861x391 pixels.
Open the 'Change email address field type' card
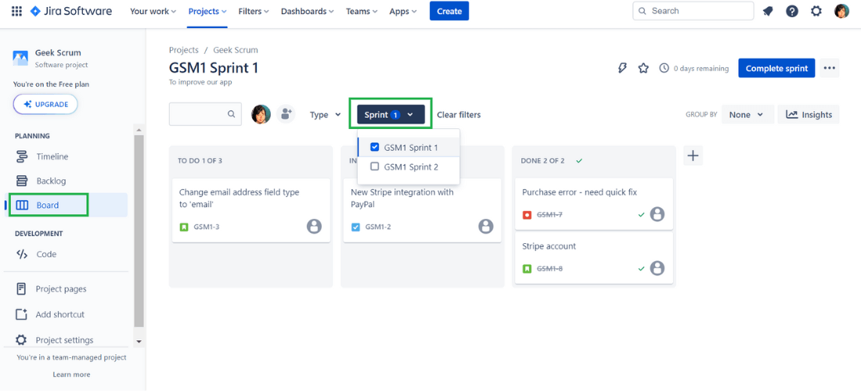point(251,210)
